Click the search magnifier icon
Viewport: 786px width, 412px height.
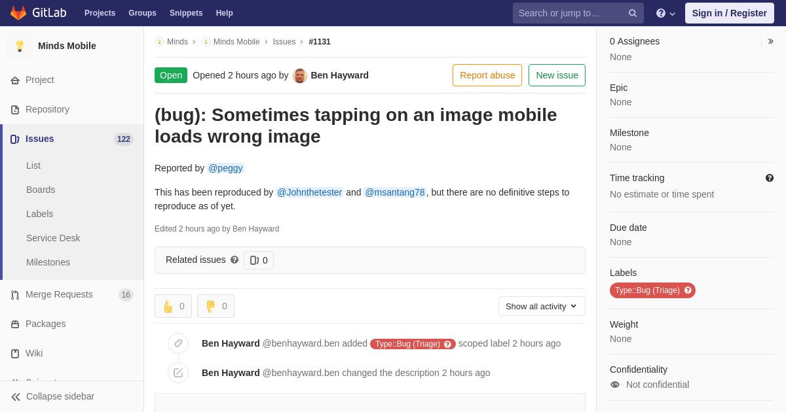[x=633, y=13]
